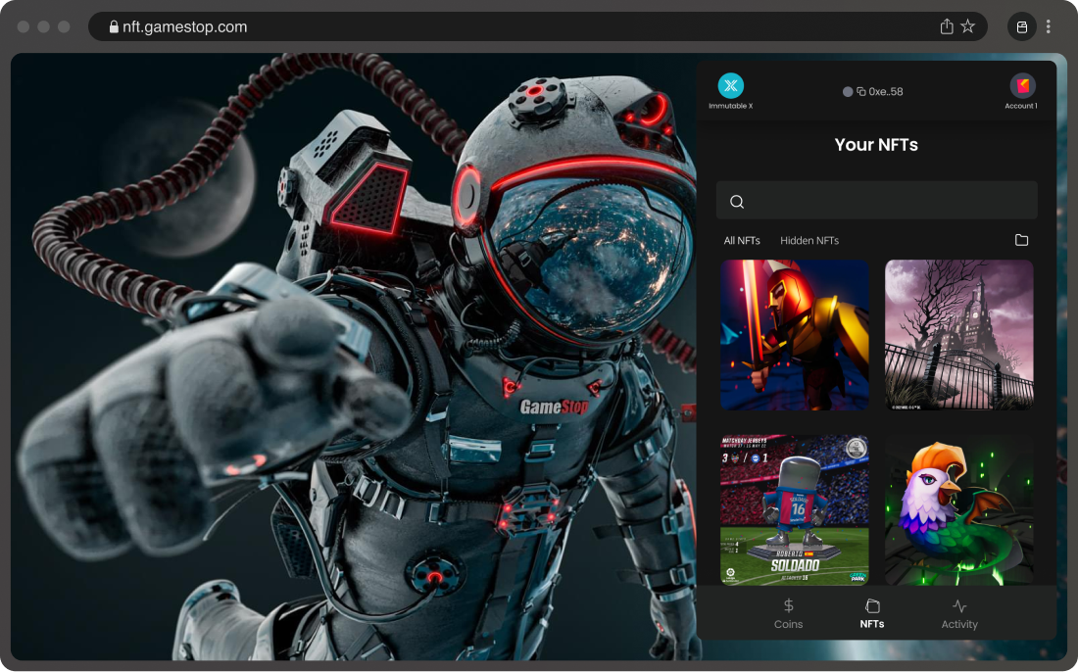Click the Immutable X network icon
This screenshot has height=672, width=1078.
tap(730, 86)
